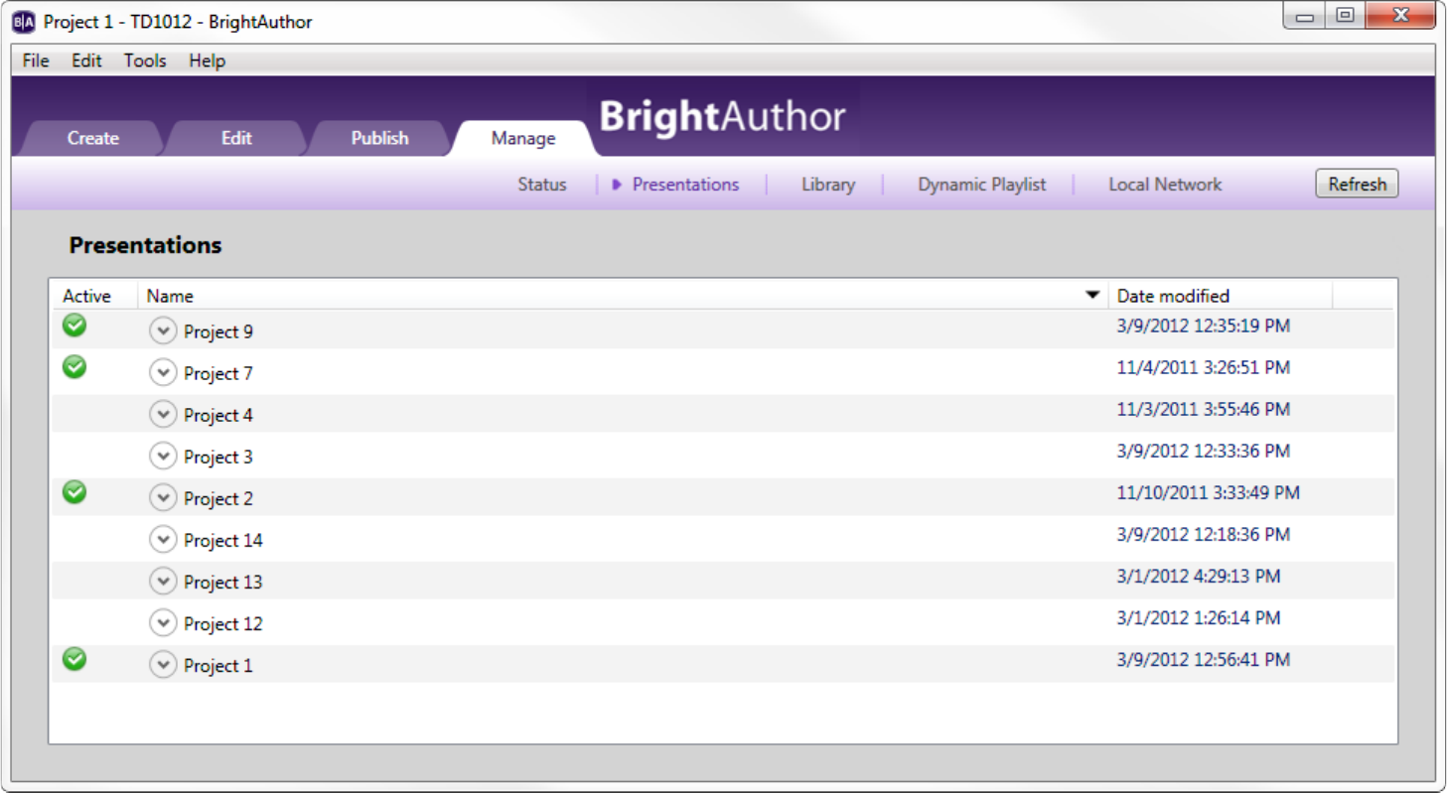This screenshot has width=1447, height=793.
Task: Select the Project 9 name text
Action: 218,331
